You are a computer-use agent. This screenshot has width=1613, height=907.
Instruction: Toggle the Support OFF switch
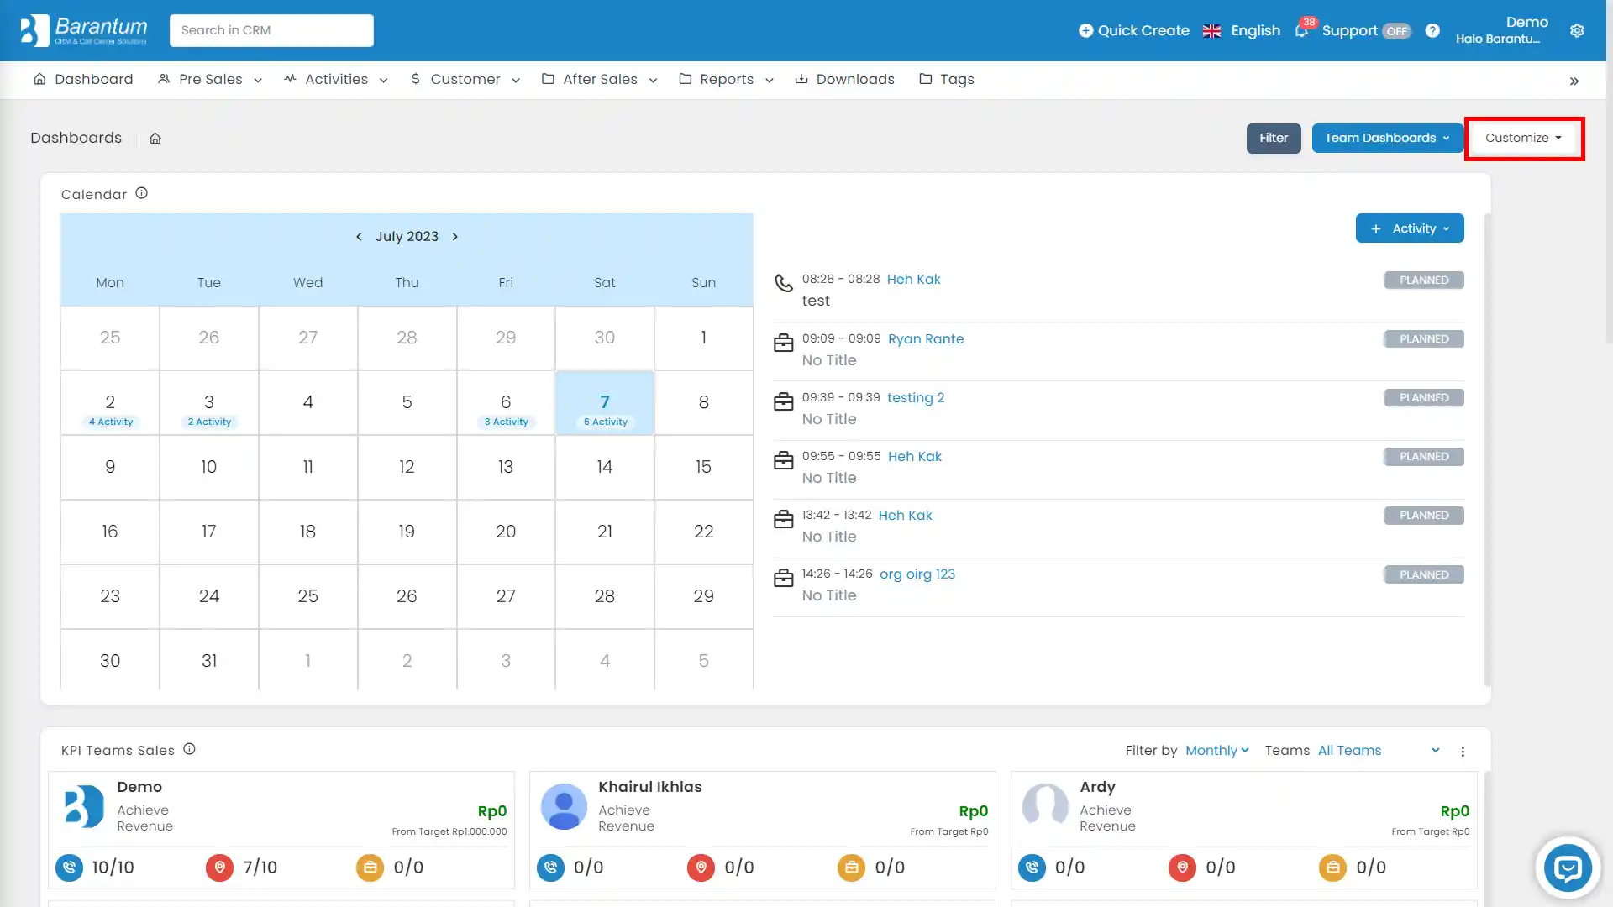pyautogui.click(x=1396, y=30)
